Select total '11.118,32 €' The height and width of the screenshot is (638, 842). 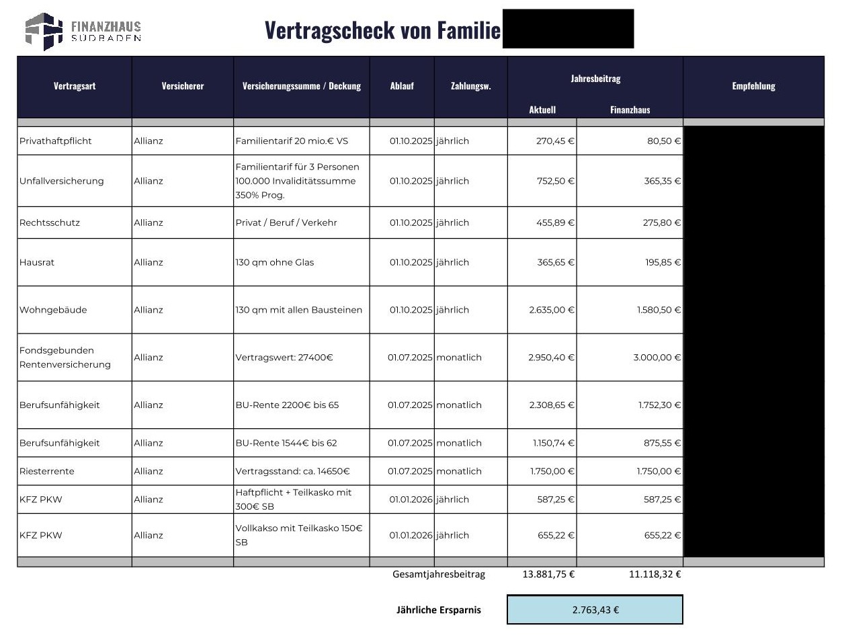[655, 574]
